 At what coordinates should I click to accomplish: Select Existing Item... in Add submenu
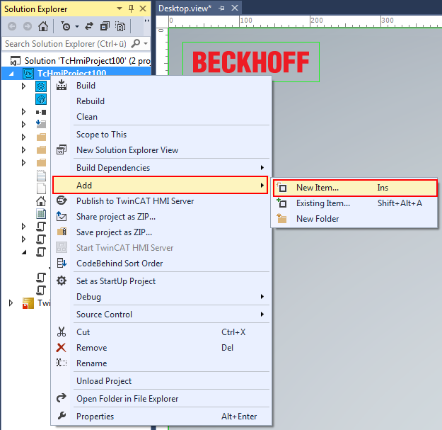coord(355,203)
